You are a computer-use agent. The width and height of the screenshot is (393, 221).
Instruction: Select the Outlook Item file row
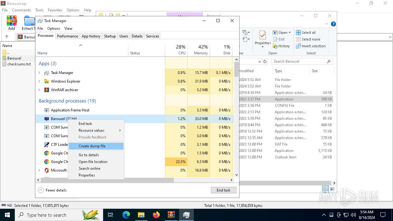pos(286,157)
